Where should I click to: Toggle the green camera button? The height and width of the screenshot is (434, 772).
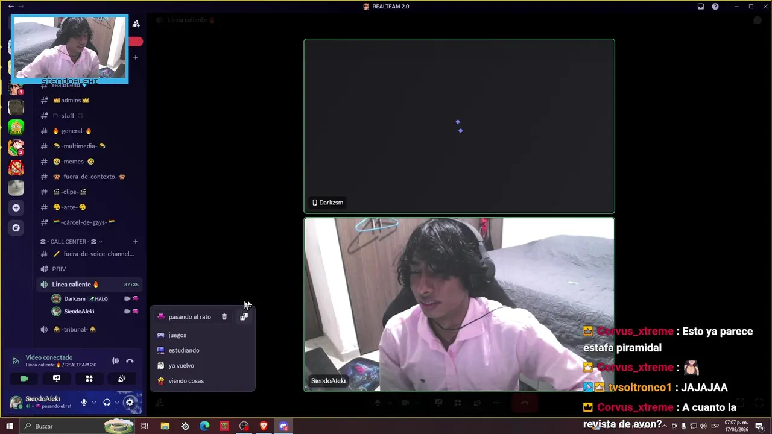24,379
